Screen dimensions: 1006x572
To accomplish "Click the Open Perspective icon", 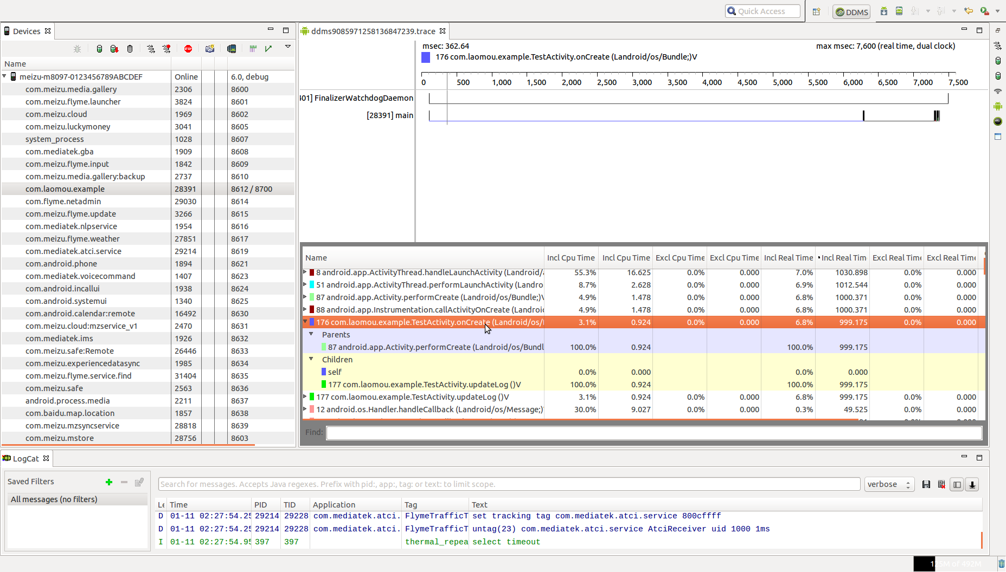I will [817, 11].
